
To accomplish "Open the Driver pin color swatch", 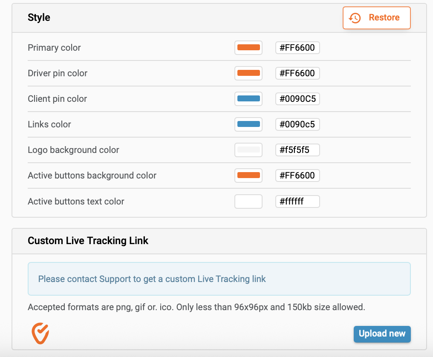I will pyautogui.click(x=248, y=73).
